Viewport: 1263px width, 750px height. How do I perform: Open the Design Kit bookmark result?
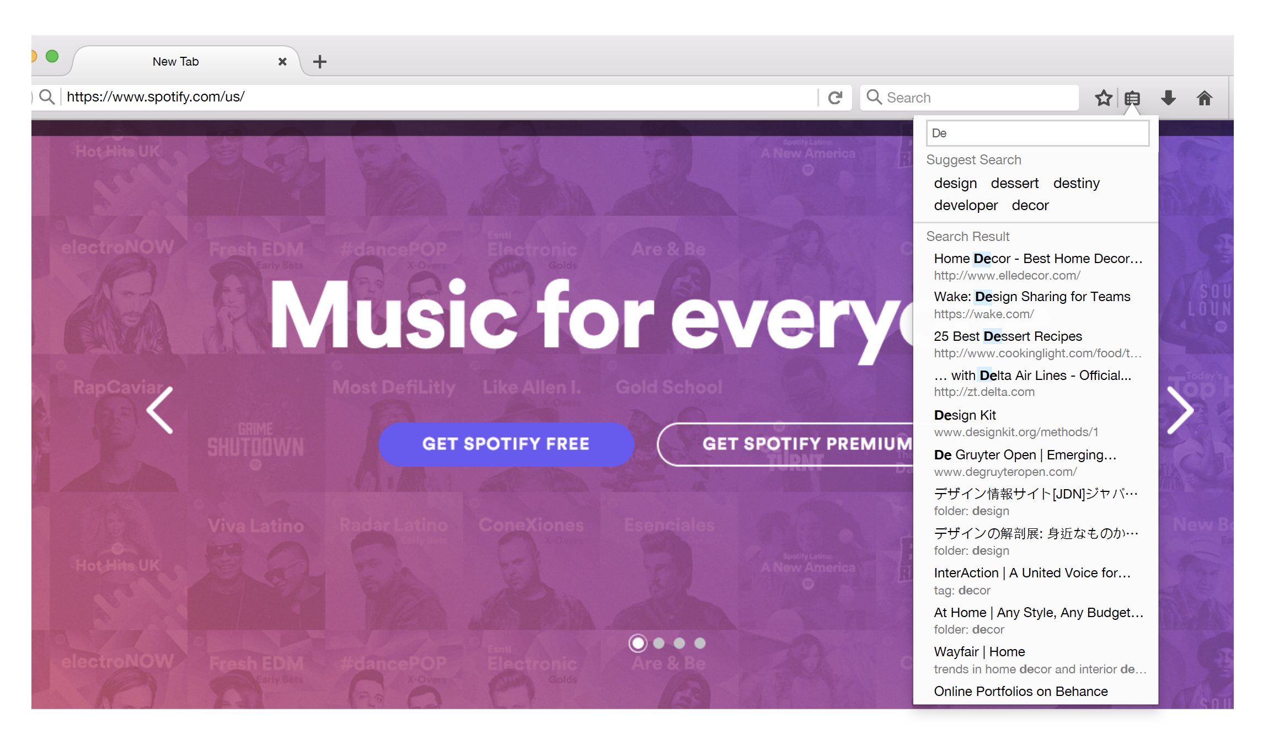[965, 415]
